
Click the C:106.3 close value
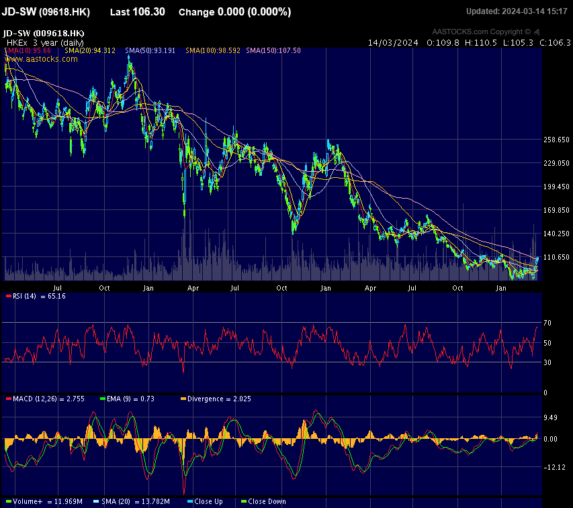555,43
